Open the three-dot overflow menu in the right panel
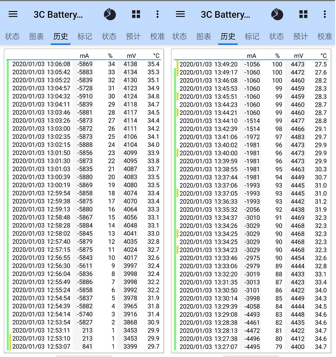Screen dimensions: 336x357 pos(325,14)
